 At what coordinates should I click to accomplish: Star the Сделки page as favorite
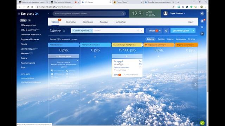(x=64, y=30)
